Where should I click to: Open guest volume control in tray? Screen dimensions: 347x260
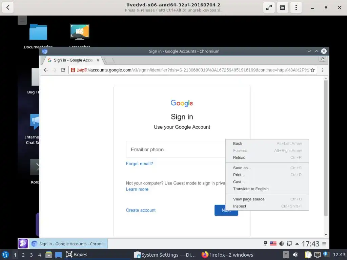[281, 244]
